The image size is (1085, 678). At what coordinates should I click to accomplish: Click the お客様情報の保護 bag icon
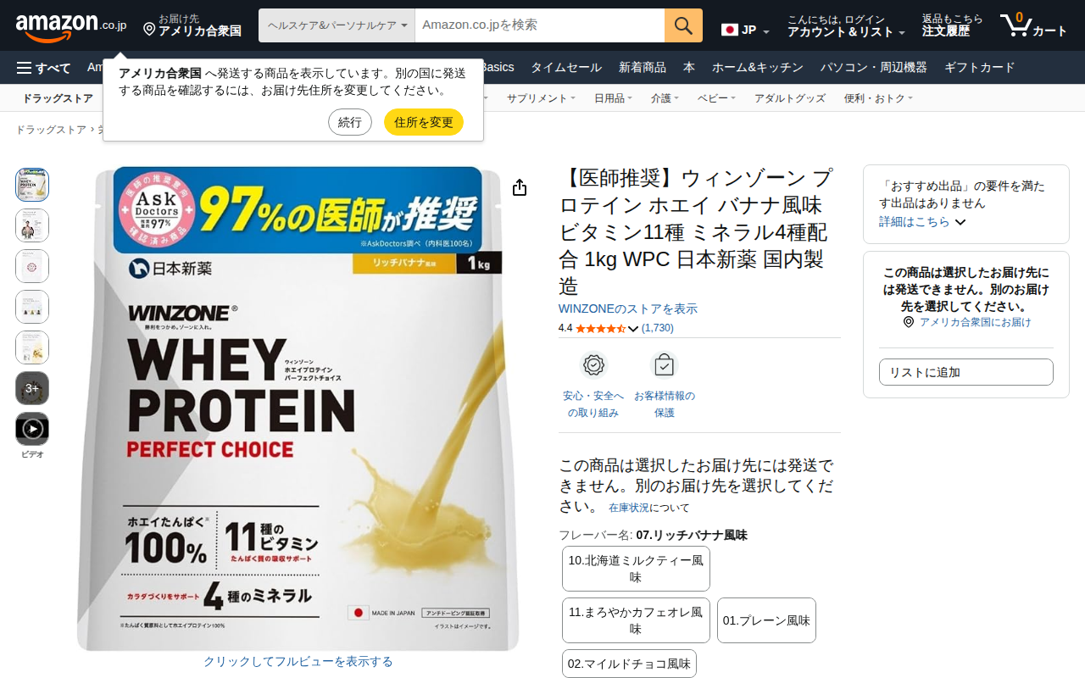point(664,365)
